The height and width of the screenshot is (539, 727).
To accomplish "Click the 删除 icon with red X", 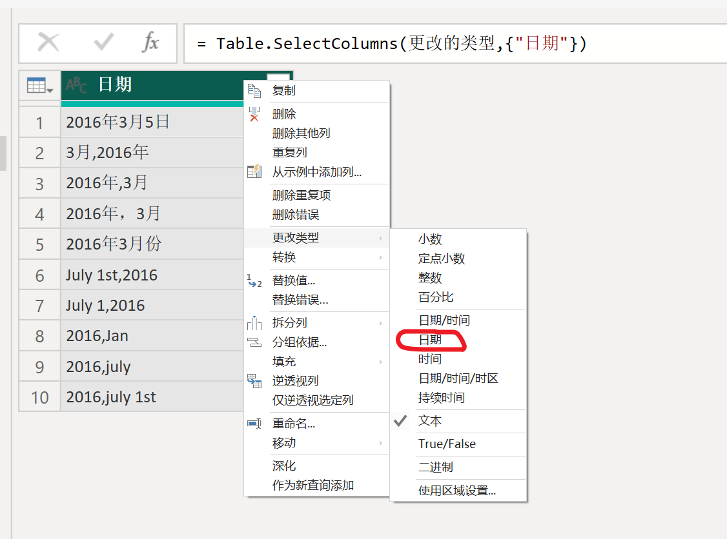I will [254, 114].
